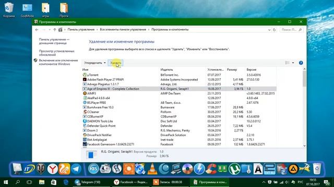
Task: Launch Telegram from the dock
Action: pyautogui.click(x=76, y=169)
